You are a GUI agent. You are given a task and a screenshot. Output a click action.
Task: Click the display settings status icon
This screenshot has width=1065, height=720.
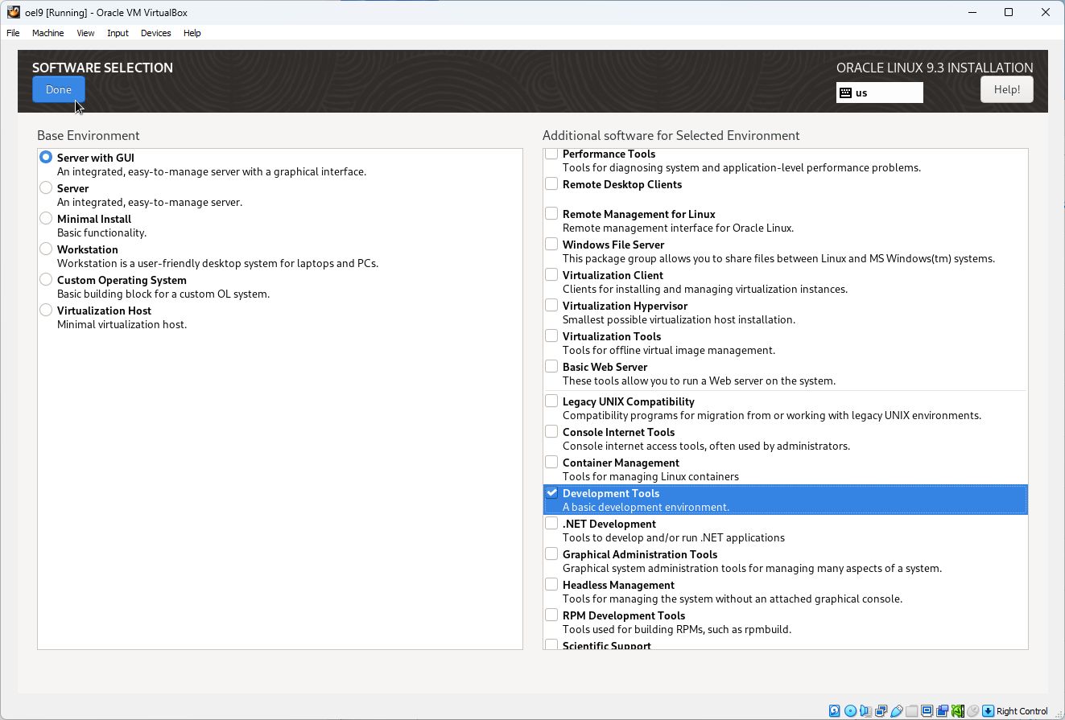tap(927, 711)
